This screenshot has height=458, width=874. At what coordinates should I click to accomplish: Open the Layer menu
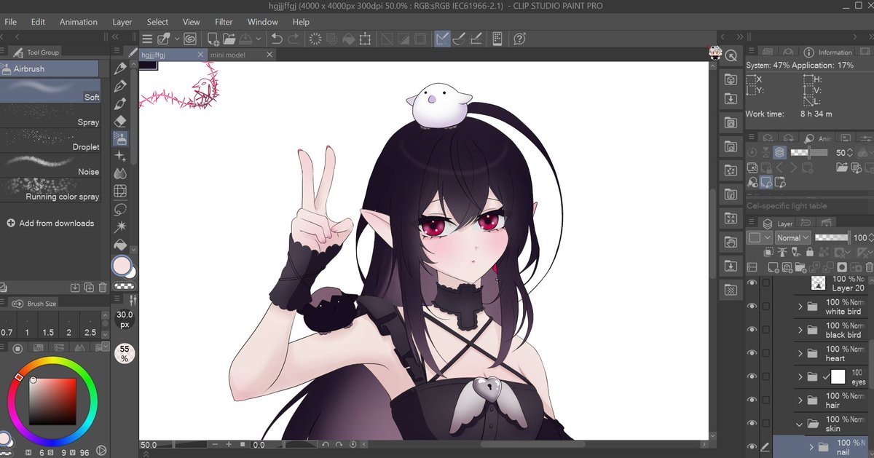tap(122, 22)
